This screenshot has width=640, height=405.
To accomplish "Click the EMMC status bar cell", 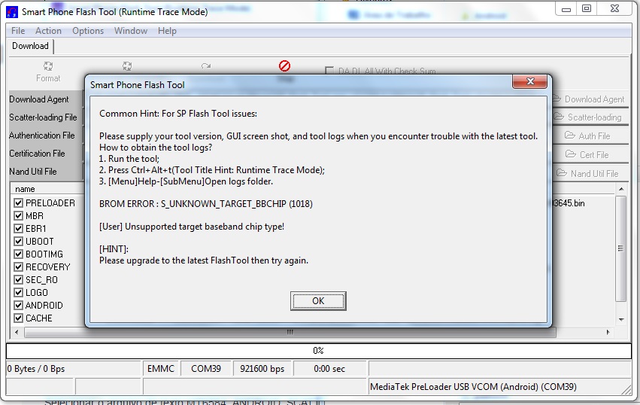I will (x=161, y=369).
